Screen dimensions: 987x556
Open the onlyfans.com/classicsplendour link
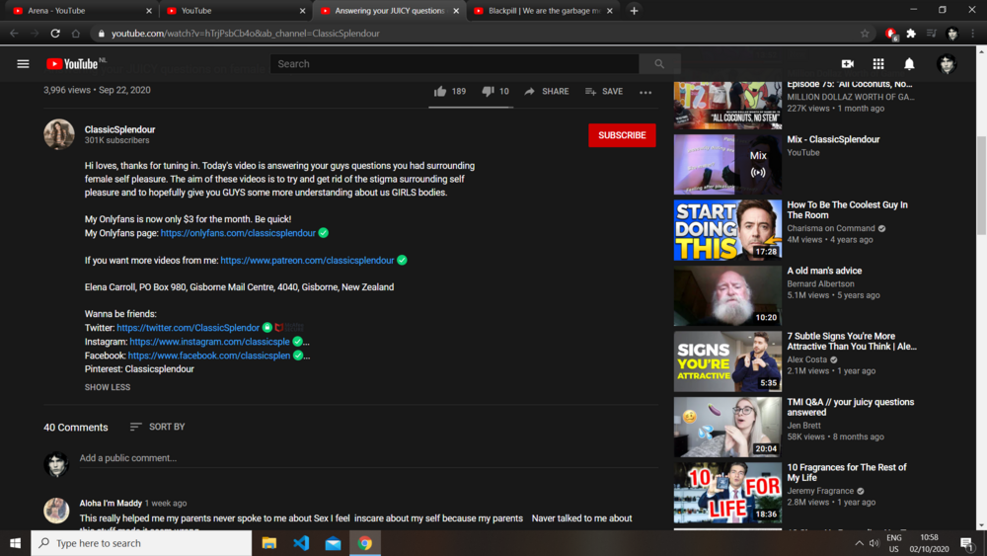[238, 233]
